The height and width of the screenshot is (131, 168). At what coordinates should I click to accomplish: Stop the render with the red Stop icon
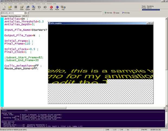coord(51,8)
